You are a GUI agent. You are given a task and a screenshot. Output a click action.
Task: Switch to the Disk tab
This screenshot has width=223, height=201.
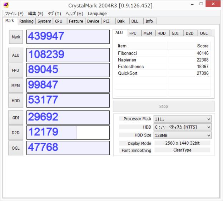point(122,21)
